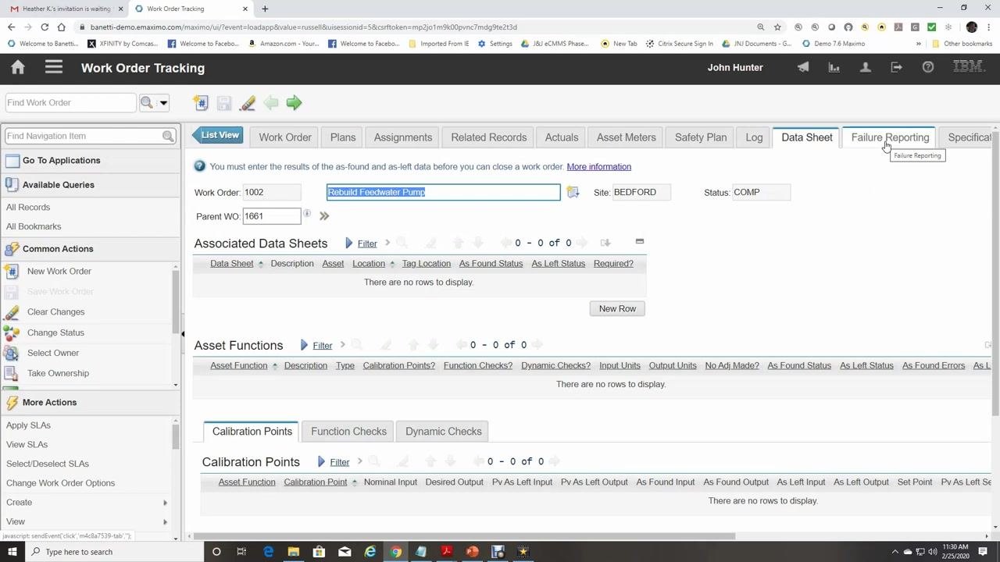Open the Find Work Order search dropdown arrow
The height and width of the screenshot is (562, 1000).
click(x=163, y=103)
